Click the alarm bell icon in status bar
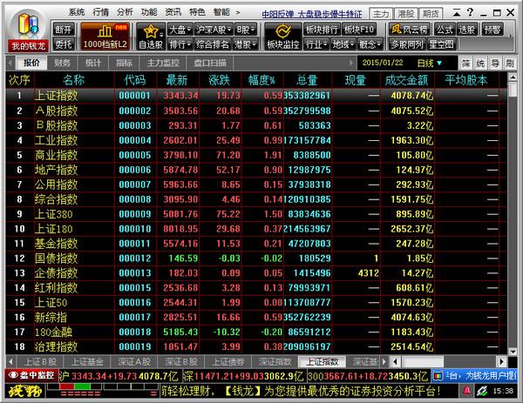The image size is (523, 403). [x=467, y=390]
